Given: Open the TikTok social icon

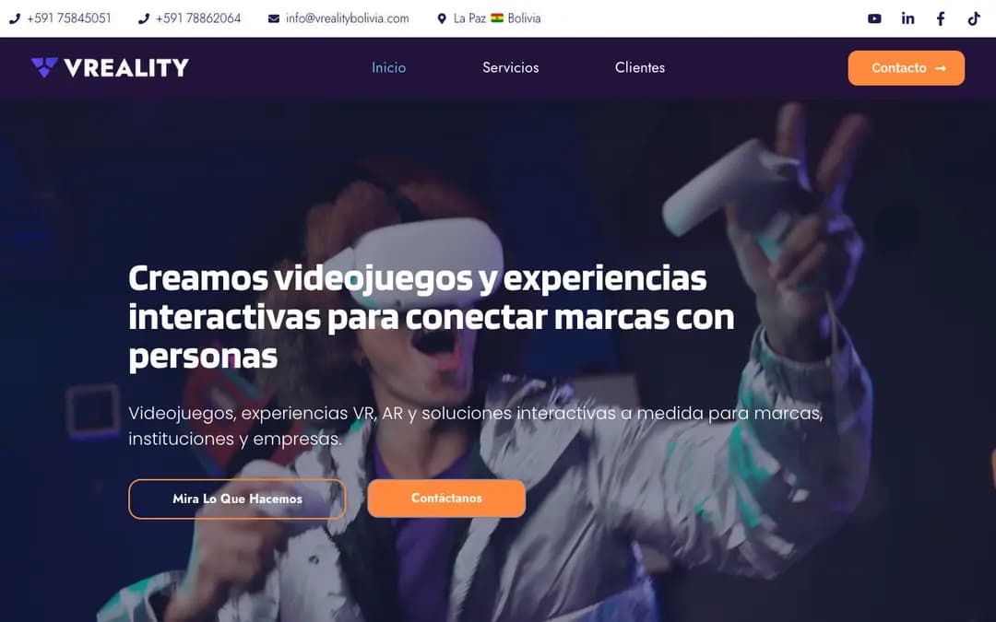Looking at the screenshot, I should pyautogui.click(x=974, y=18).
